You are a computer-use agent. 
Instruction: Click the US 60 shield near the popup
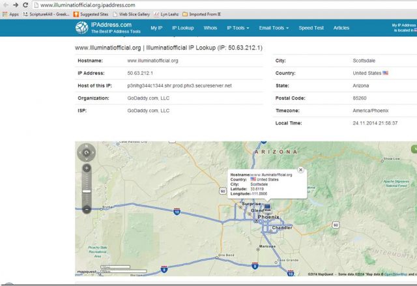[223, 191]
